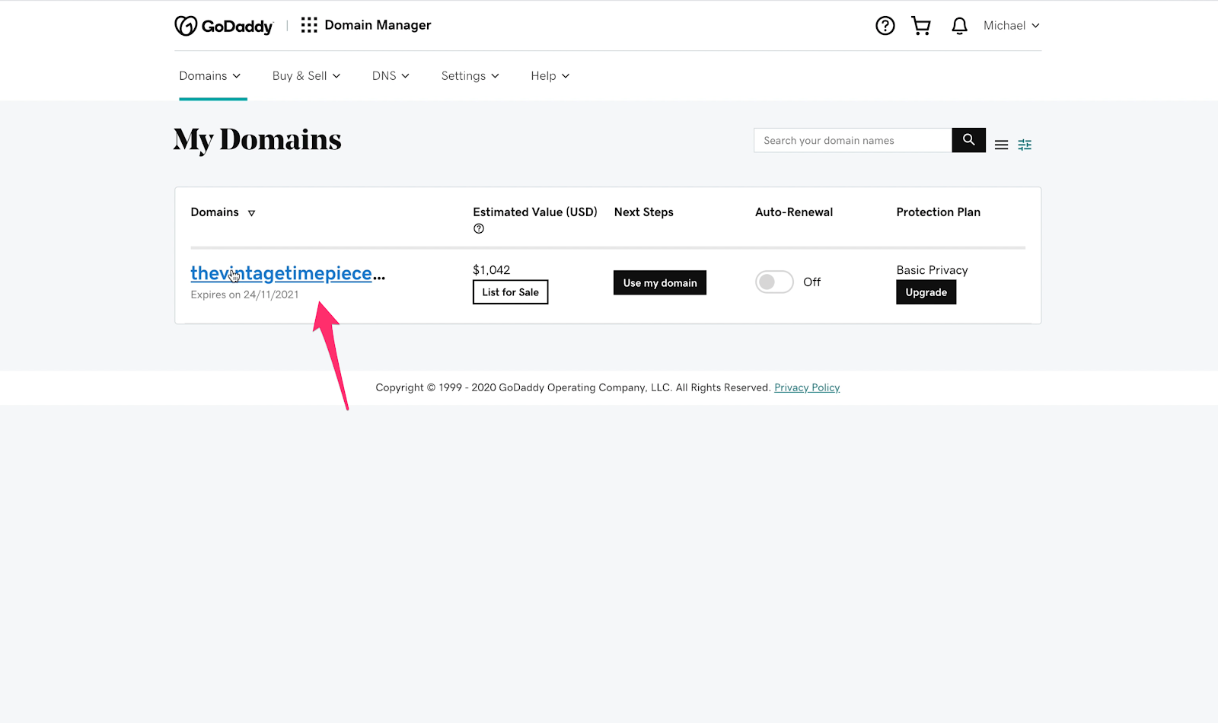1218x723 pixels.
Task: Sort by the Domains column arrow
Action: [251, 213]
